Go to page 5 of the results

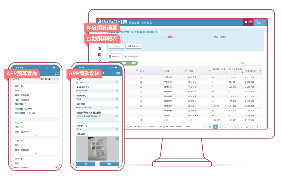coord(236,127)
